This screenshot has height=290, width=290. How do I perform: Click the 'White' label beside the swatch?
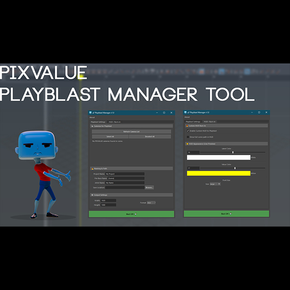[253, 158]
